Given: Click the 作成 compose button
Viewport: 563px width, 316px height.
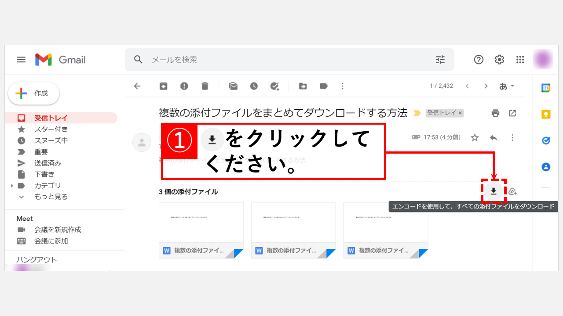Looking at the screenshot, I should [34, 93].
